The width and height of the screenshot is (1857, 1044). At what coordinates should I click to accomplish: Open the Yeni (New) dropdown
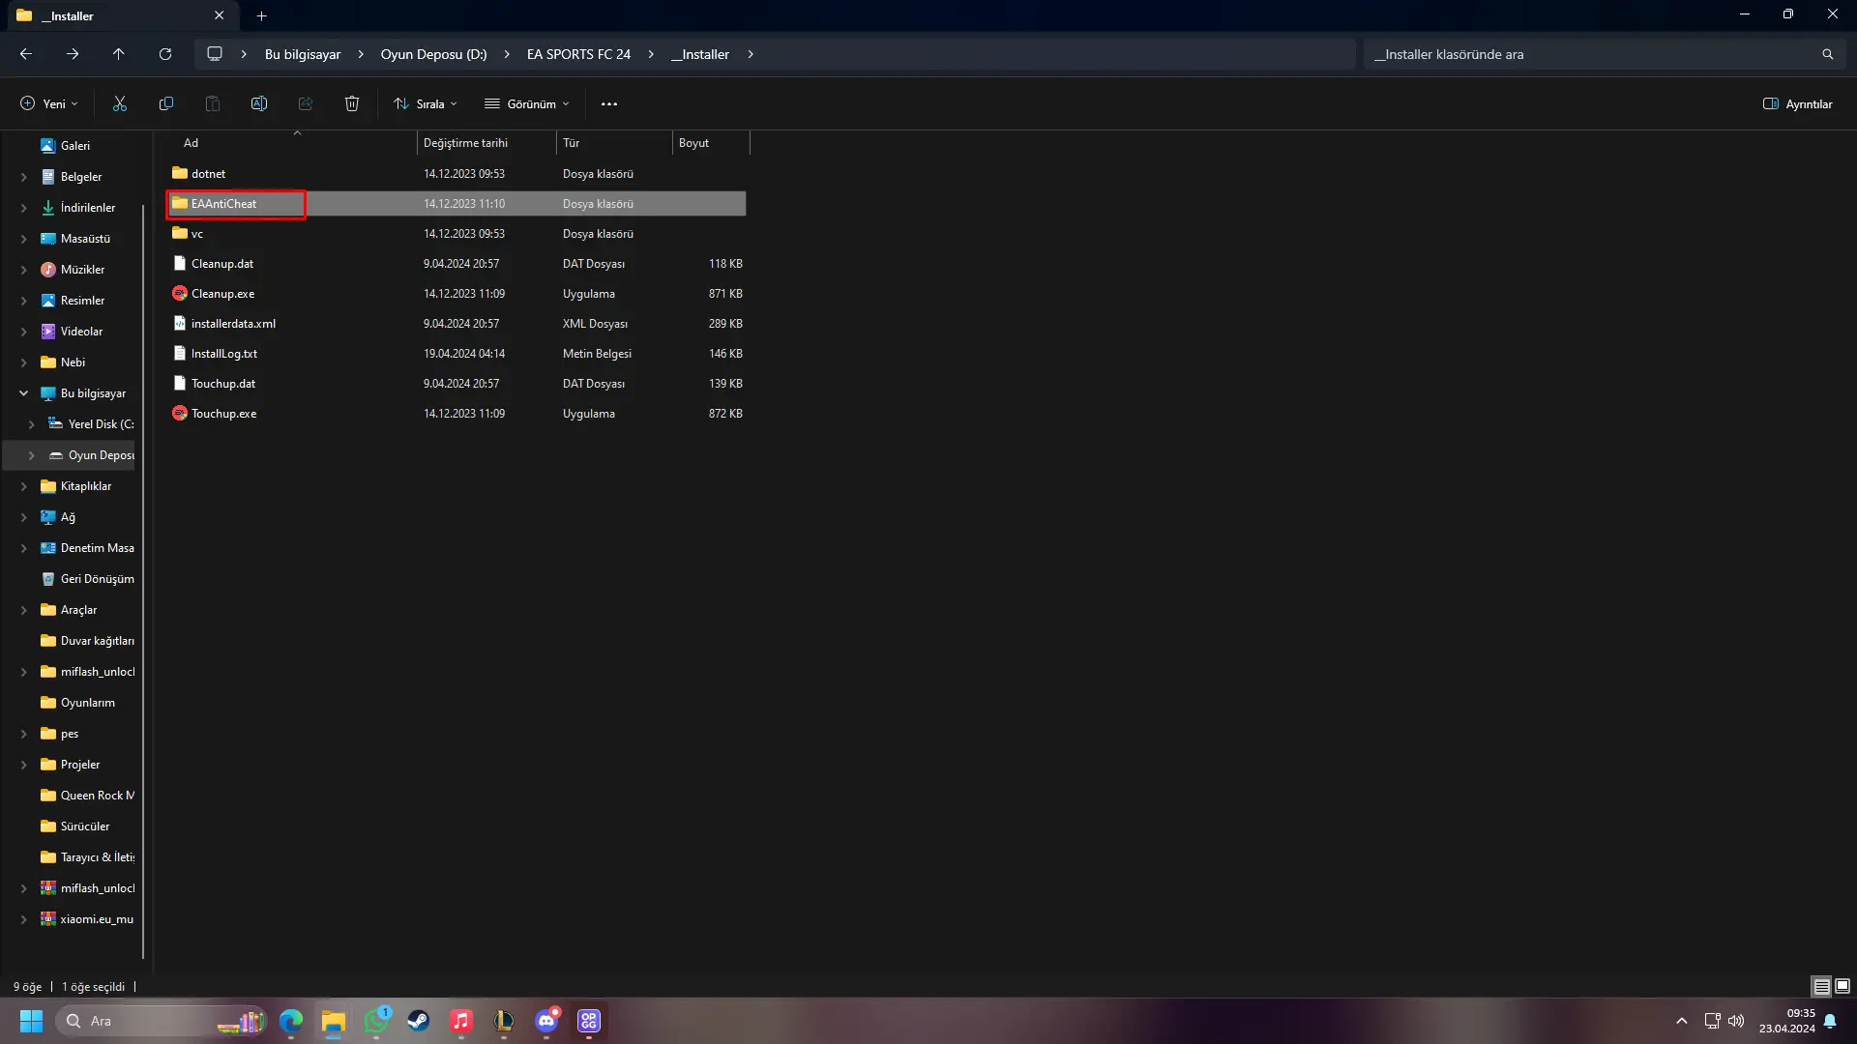pyautogui.click(x=48, y=103)
